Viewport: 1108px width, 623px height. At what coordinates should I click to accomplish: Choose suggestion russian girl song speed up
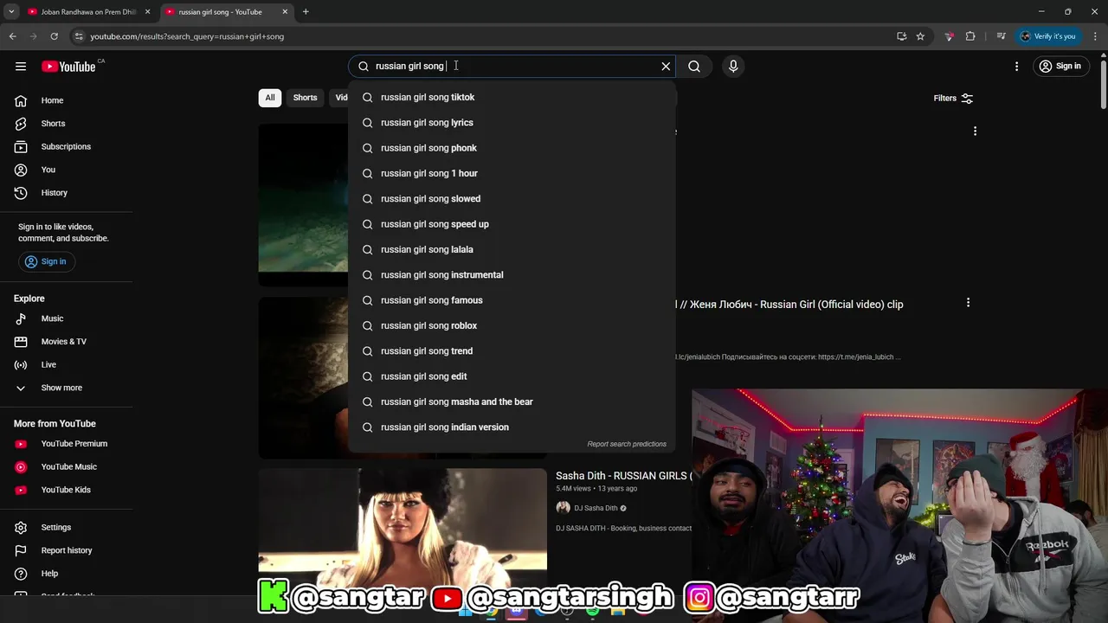(x=512, y=224)
